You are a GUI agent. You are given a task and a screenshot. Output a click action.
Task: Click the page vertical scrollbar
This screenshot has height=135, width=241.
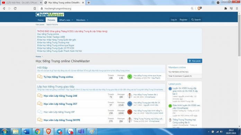click(x=239, y=35)
